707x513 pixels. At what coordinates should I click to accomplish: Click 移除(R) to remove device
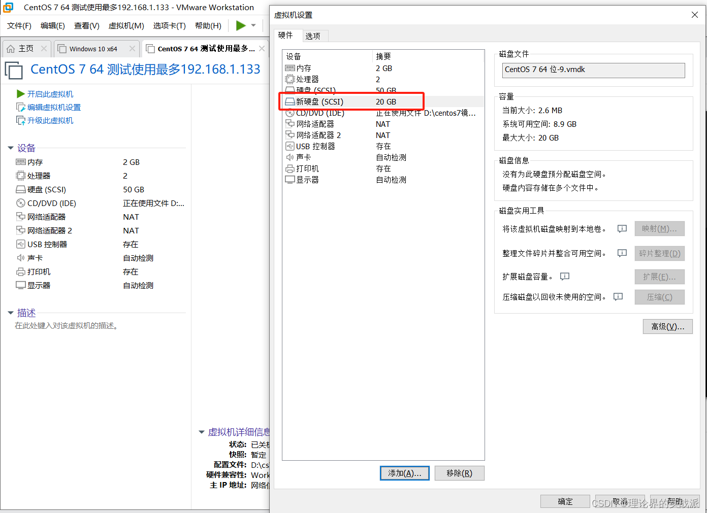[x=460, y=473]
